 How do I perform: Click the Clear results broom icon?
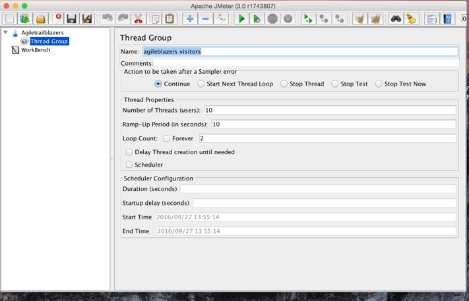tap(360, 18)
